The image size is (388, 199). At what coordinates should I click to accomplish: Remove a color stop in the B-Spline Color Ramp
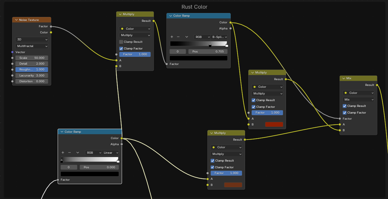click(x=178, y=37)
